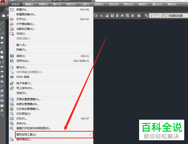Click the AutoCAD application logo button
The width and height of the screenshot is (188, 144).
click(x=3, y=1)
